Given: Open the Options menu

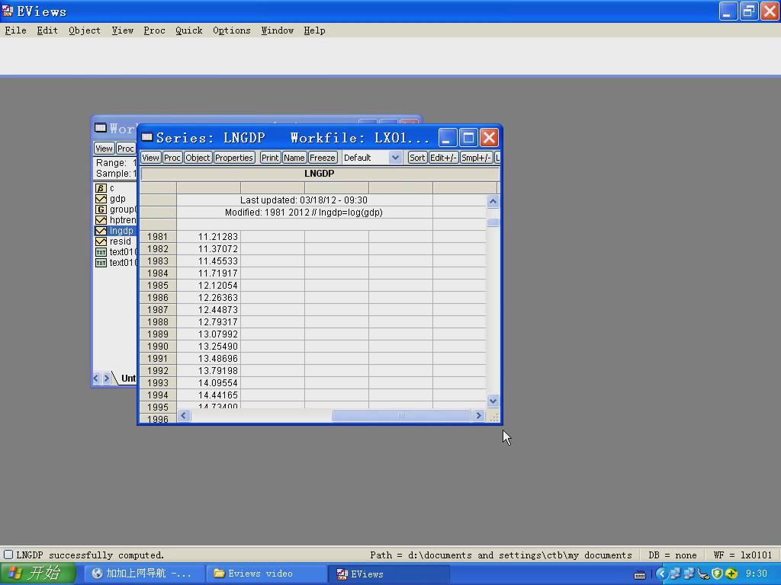Looking at the screenshot, I should [232, 30].
